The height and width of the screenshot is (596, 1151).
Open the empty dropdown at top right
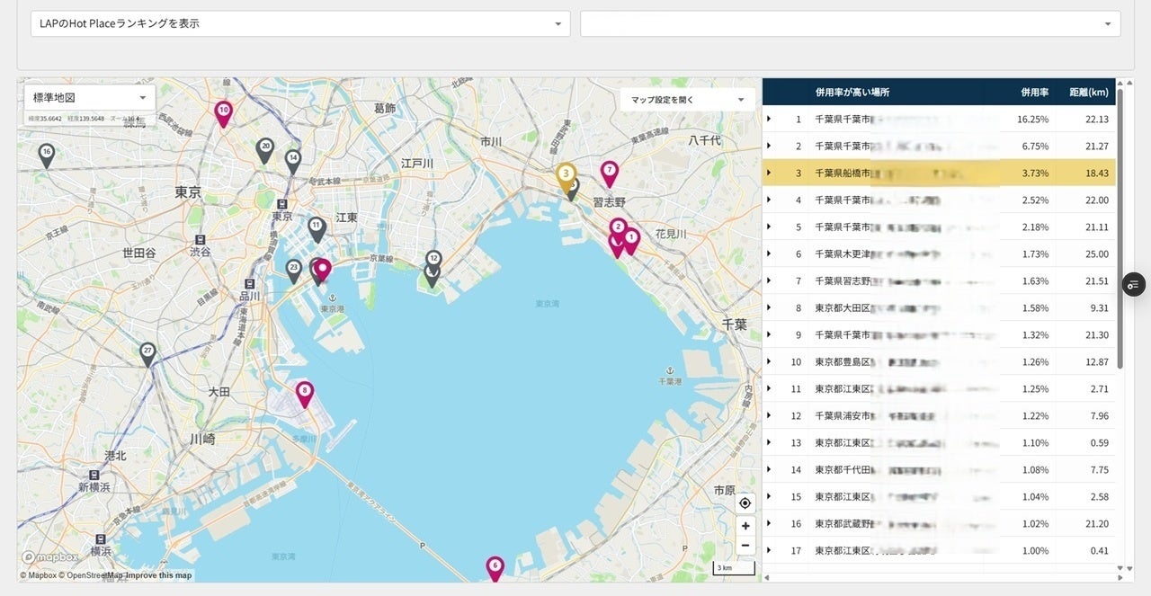(x=850, y=23)
